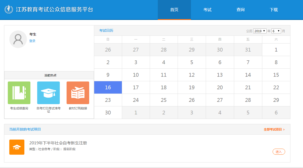Screen dimensions: 303x168
Task: Click the platform logo emblem in header
Action: point(9,10)
